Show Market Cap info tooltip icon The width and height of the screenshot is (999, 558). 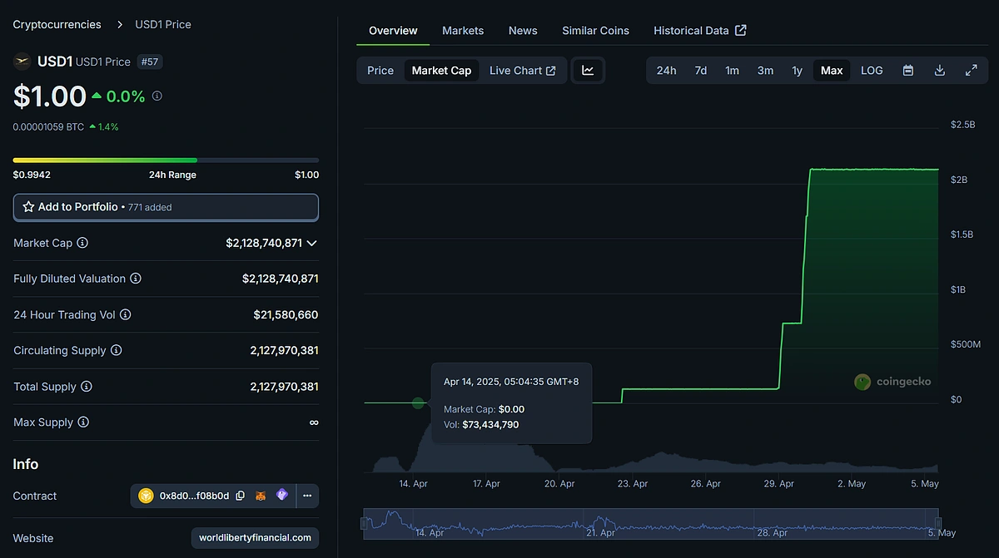(82, 243)
